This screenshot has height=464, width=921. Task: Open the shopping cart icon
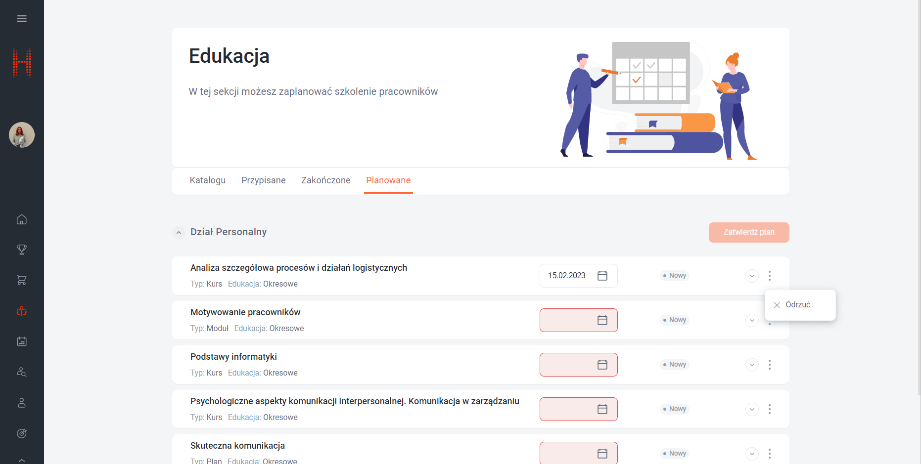coord(22,280)
